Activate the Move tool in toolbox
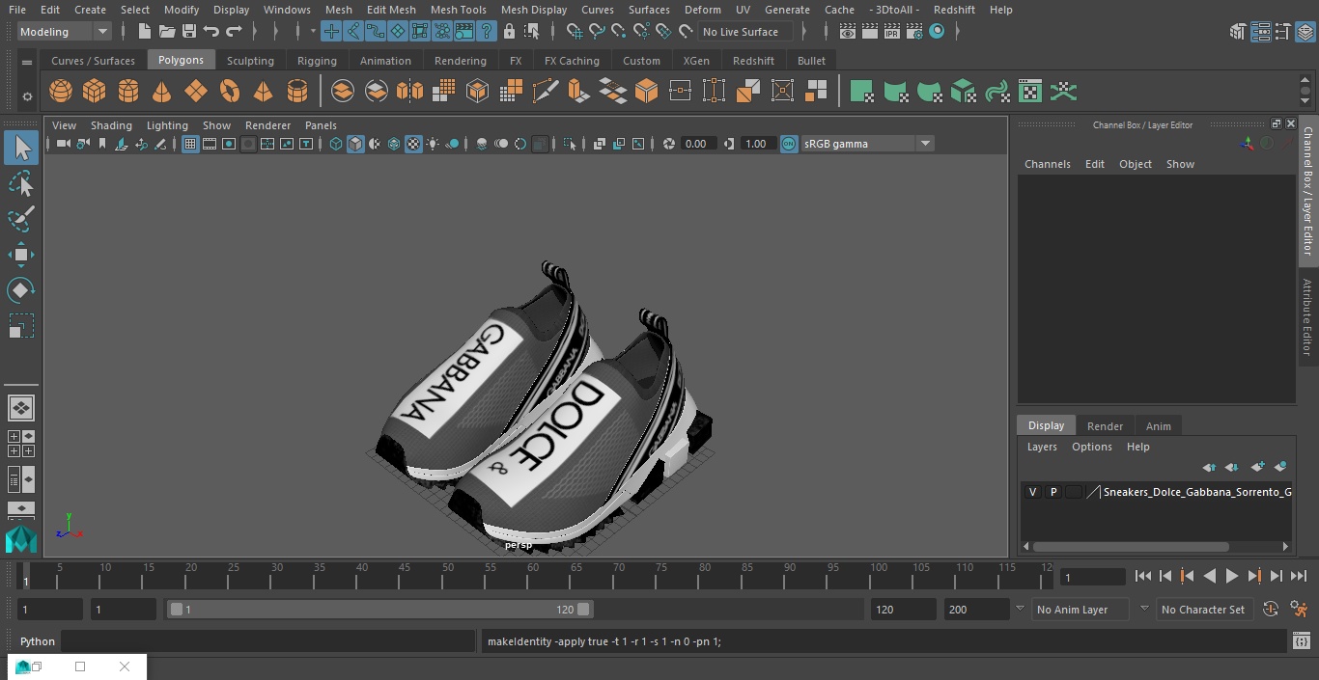 point(21,255)
